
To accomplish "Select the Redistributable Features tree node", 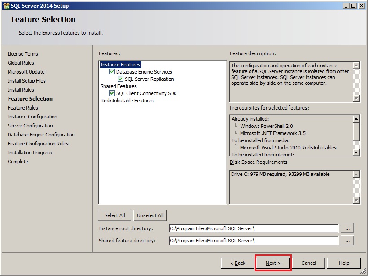I will (127, 101).
